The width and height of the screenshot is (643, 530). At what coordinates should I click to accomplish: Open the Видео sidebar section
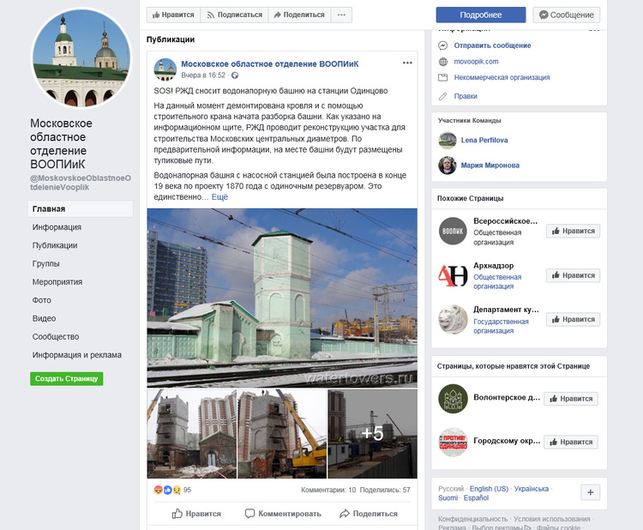click(44, 318)
